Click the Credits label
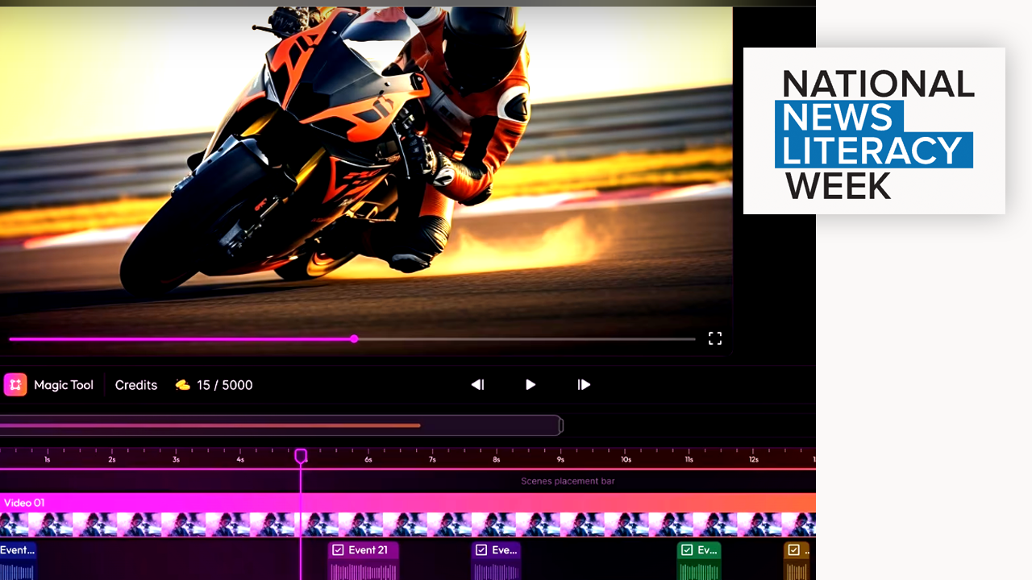The image size is (1032, 580). 136,385
